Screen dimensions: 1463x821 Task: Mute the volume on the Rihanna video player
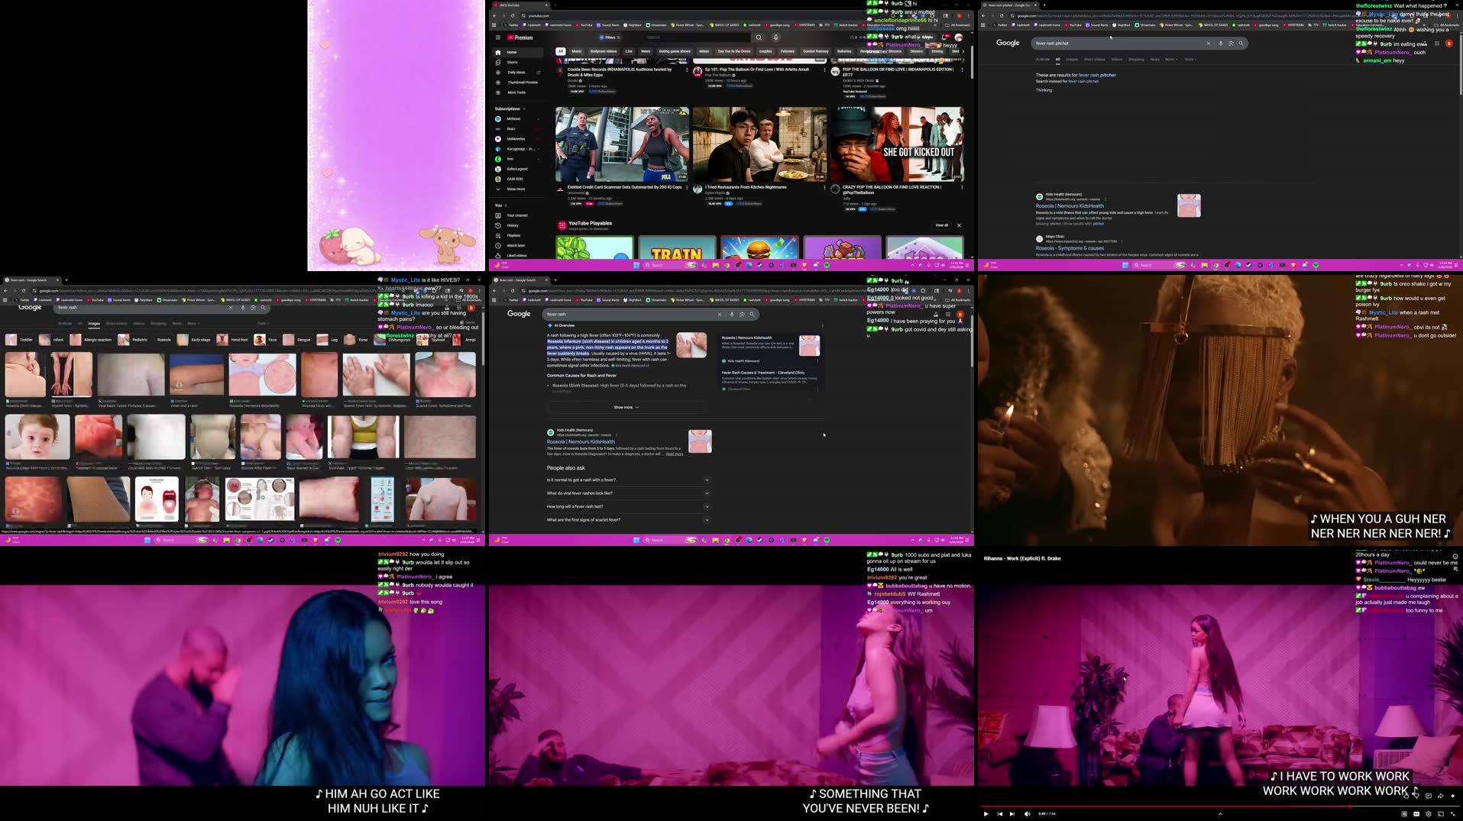tap(1027, 813)
